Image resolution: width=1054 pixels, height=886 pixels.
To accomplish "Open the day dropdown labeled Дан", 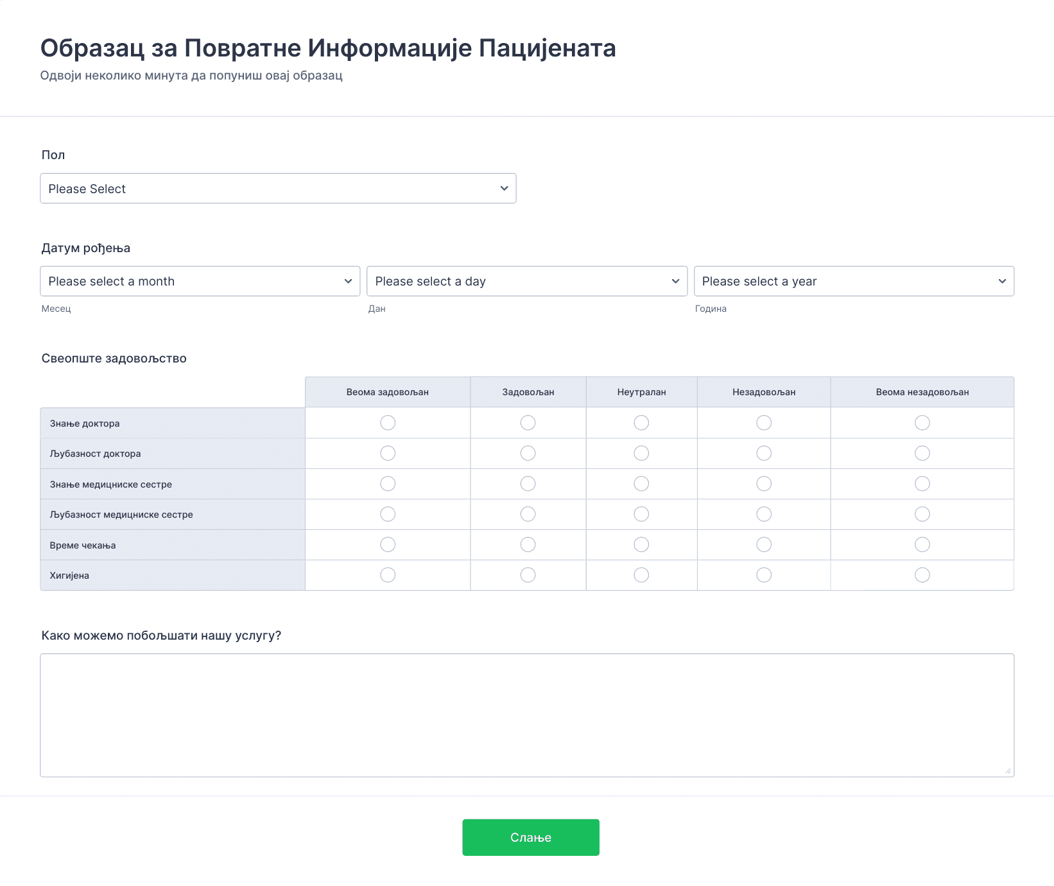I will [x=527, y=281].
